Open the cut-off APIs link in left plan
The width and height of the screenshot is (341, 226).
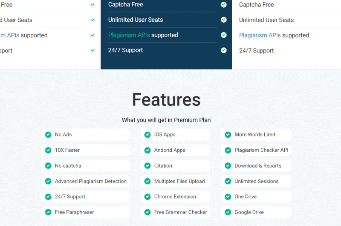click(x=9, y=35)
